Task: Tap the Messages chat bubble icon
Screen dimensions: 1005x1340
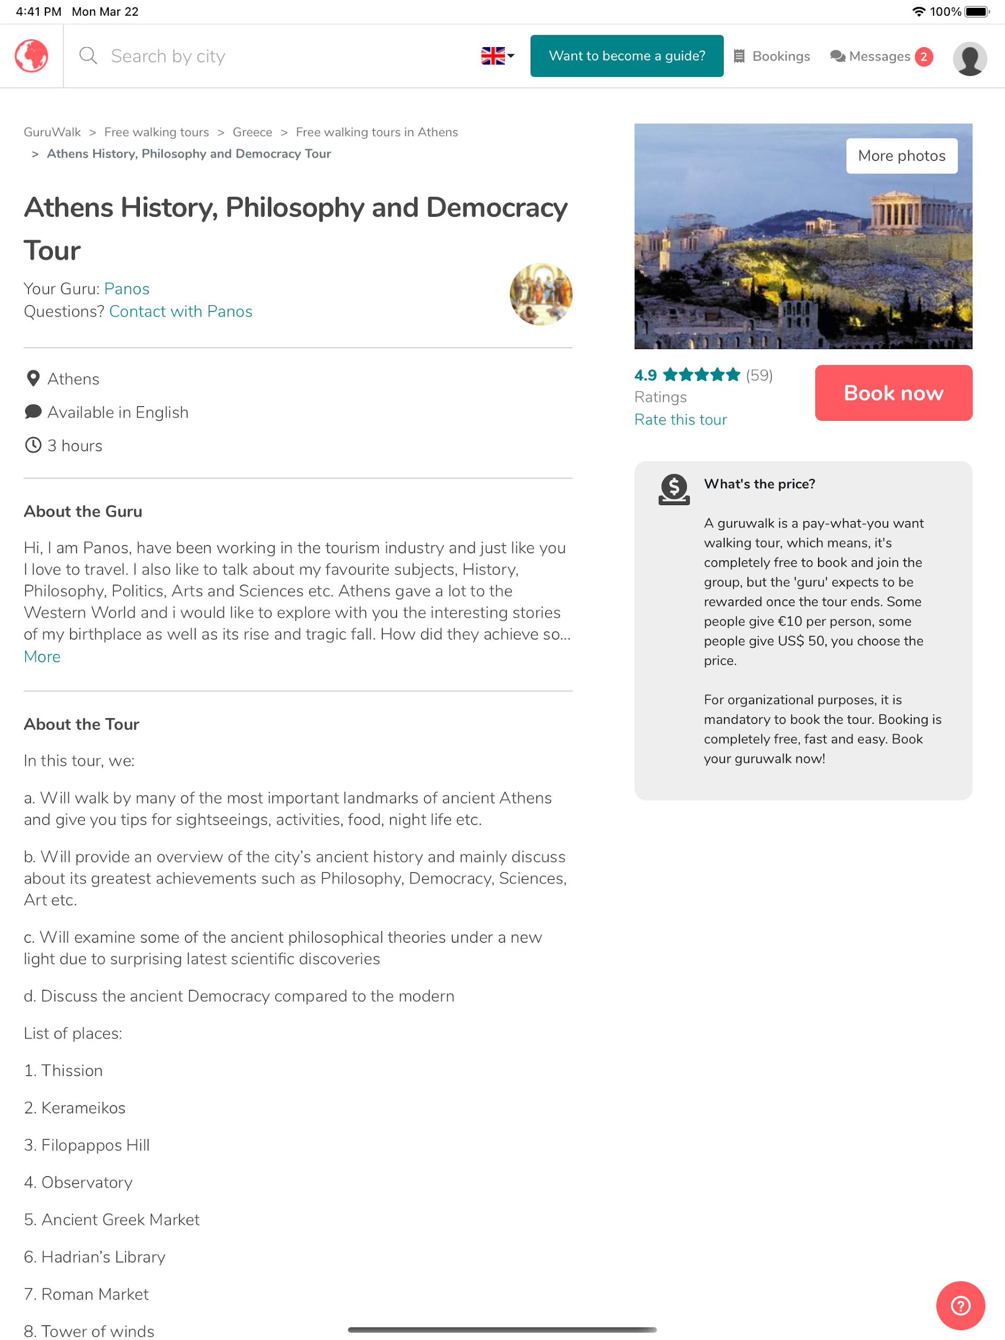Action: pos(837,57)
